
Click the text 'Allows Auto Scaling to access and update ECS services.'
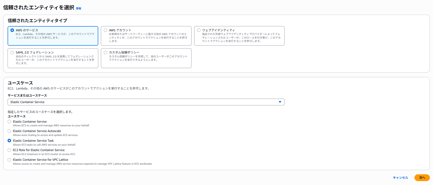45,135
